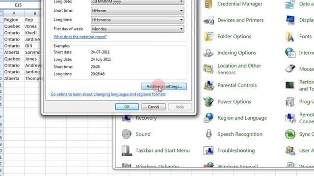Open Internet Options globe icon
This screenshot has height=176, width=314.
(x=290, y=53)
